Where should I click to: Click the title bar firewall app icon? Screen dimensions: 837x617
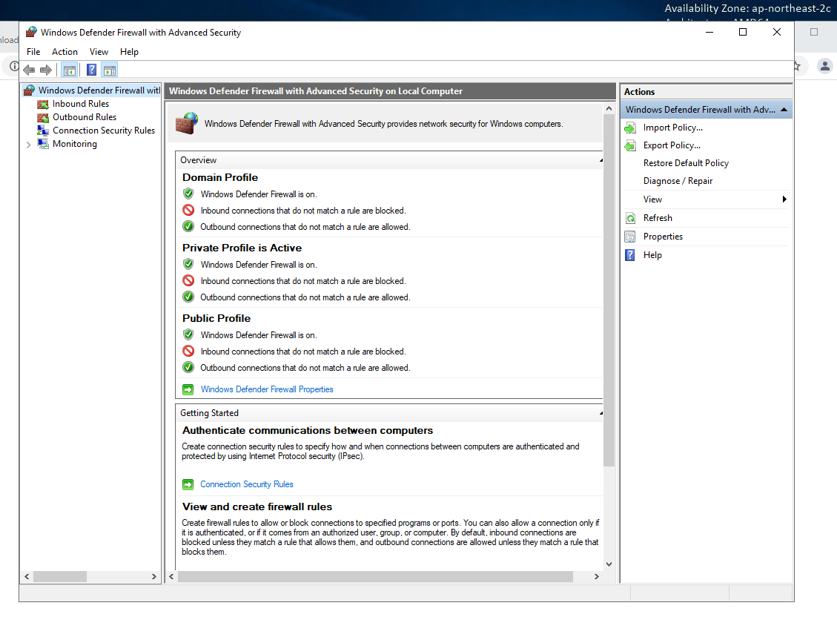click(x=31, y=32)
